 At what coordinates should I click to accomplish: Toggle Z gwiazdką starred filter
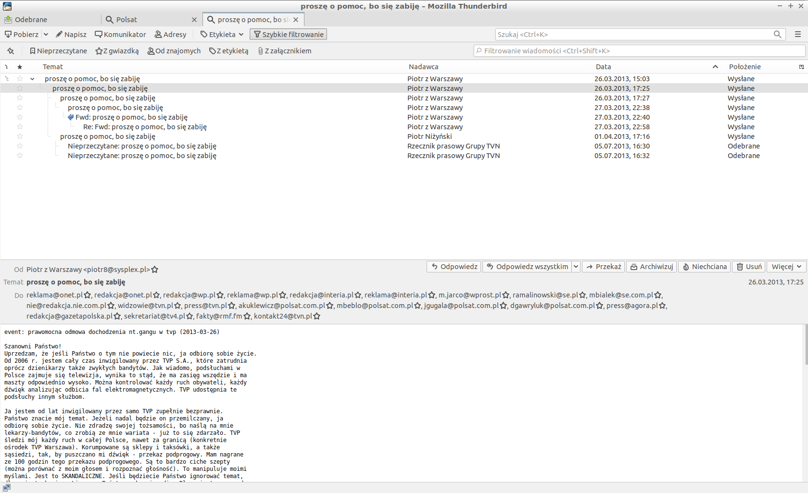117,51
